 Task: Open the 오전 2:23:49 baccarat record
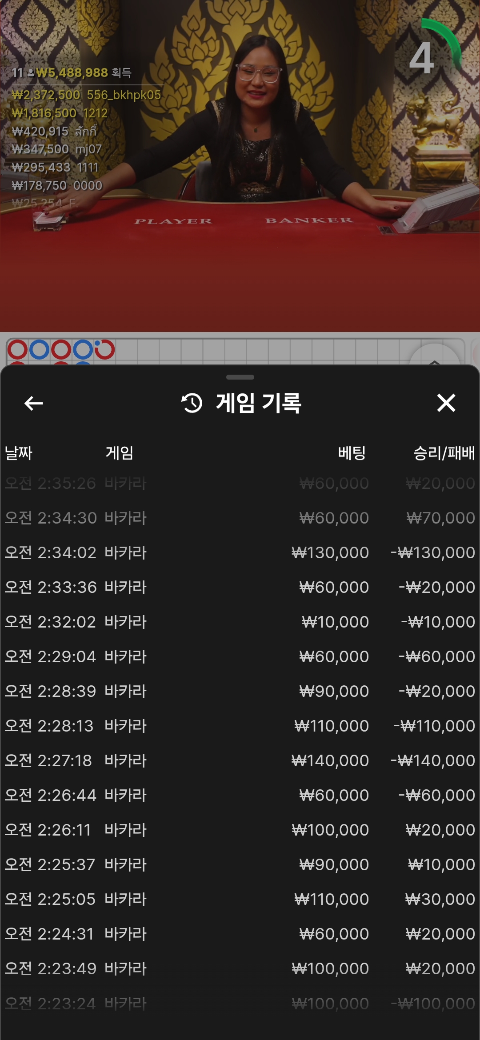(240, 968)
